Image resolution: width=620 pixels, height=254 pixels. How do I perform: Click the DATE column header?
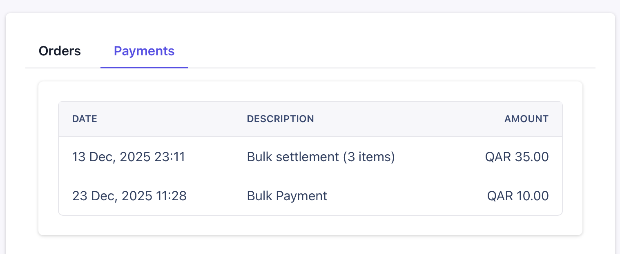tap(85, 119)
